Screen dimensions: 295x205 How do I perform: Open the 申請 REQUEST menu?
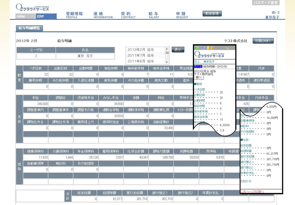tap(182, 15)
